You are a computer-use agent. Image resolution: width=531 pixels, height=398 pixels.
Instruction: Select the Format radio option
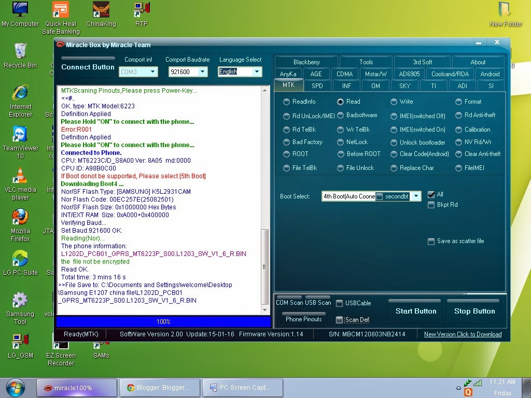(458, 102)
